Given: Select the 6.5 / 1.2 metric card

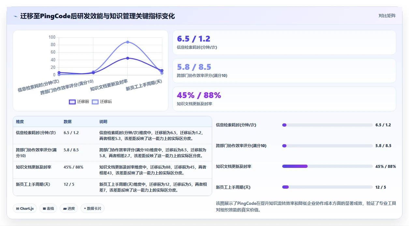Looking at the screenshot, I should [284, 42].
